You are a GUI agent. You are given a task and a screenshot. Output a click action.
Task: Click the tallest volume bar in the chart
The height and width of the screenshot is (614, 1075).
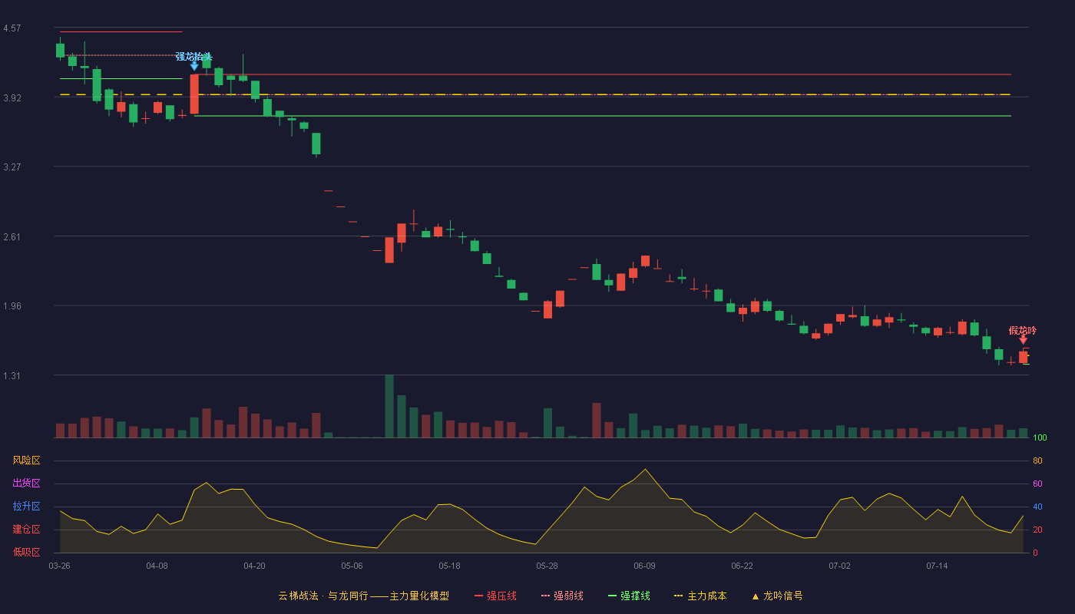click(389, 406)
